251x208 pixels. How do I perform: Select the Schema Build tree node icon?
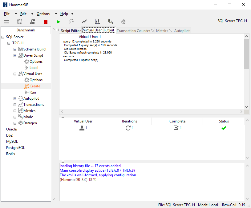coord(21,49)
